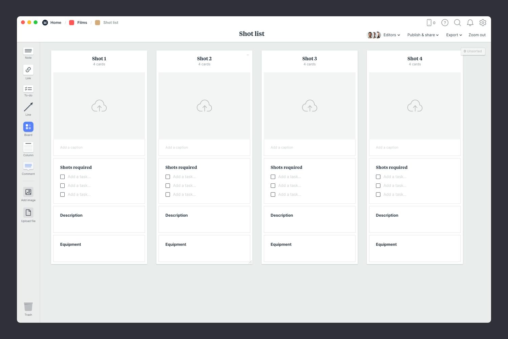Open notifications bell
Image resolution: width=508 pixels, height=339 pixels.
click(470, 23)
